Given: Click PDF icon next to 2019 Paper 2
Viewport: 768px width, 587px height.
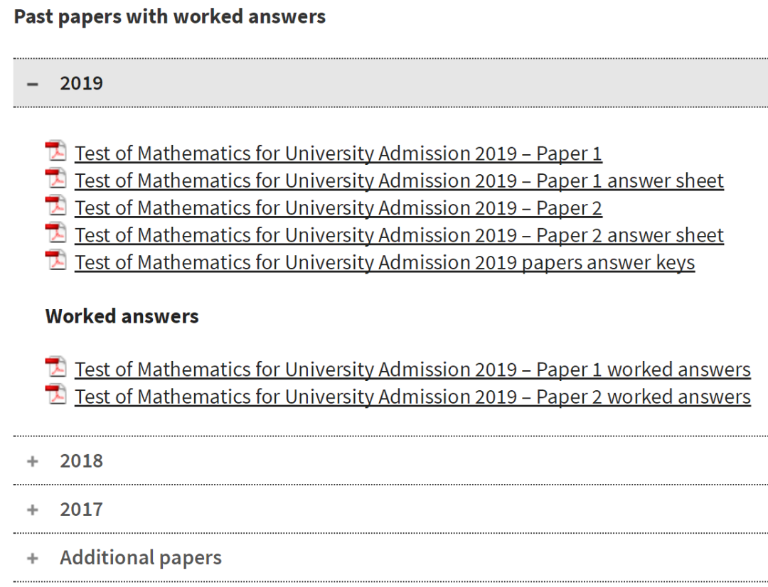Looking at the screenshot, I should (55, 206).
